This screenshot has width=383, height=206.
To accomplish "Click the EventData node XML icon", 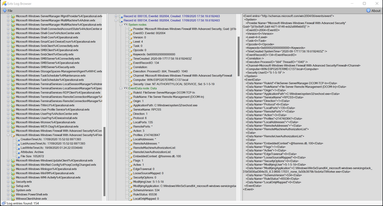I will 126,89.
